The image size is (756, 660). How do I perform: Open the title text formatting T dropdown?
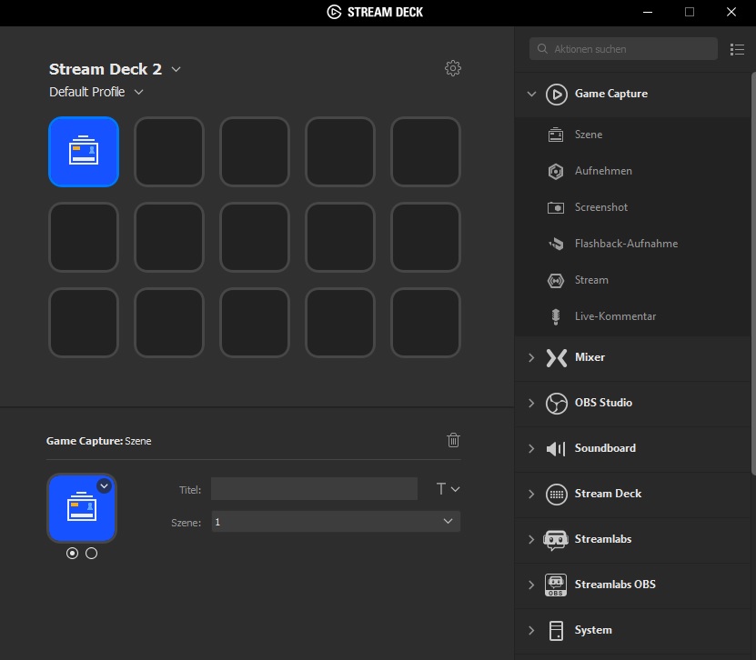click(448, 489)
